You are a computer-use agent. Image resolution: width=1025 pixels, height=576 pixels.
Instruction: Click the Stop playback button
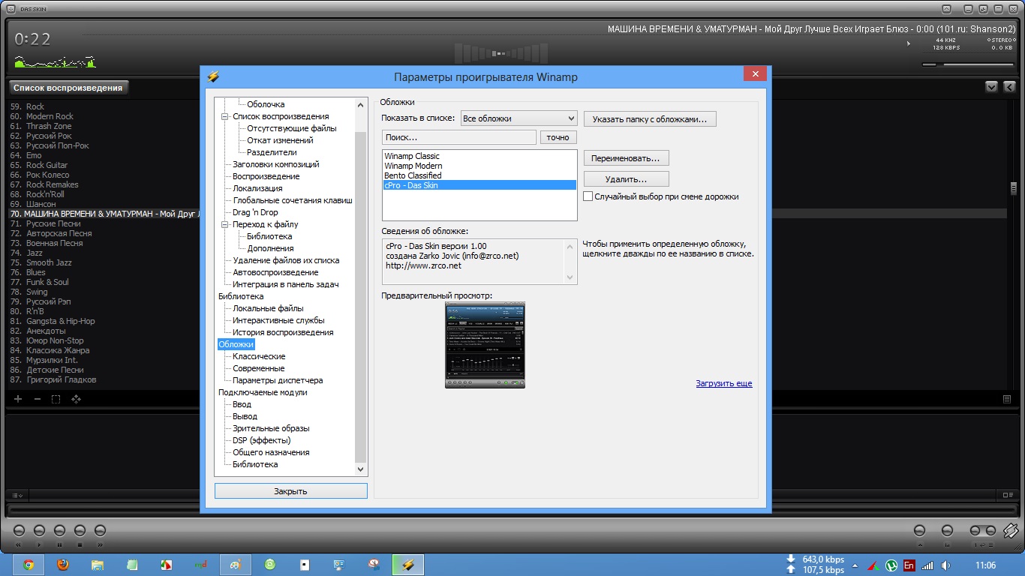tap(80, 531)
